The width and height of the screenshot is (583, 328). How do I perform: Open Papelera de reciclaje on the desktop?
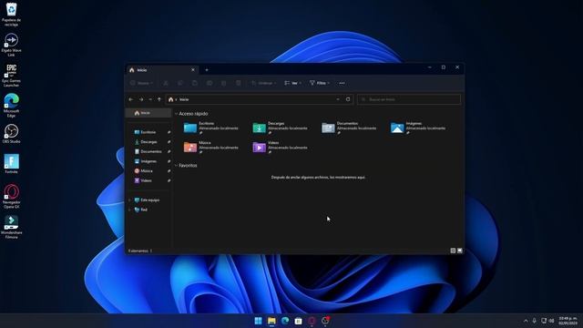point(11,15)
